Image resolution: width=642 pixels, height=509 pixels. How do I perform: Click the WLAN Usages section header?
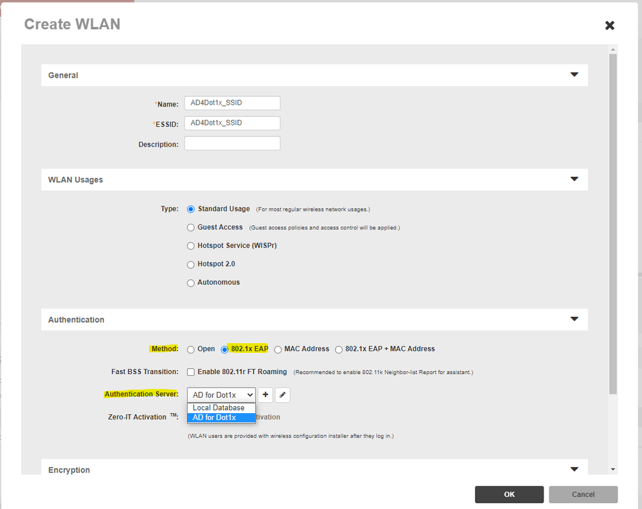(x=314, y=179)
